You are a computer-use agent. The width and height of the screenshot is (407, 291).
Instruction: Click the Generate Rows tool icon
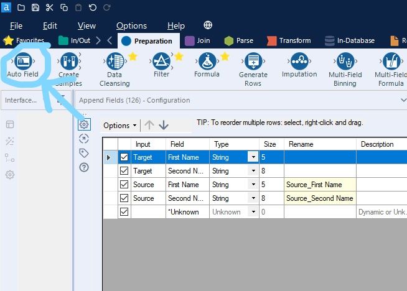click(x=253, y=62)
